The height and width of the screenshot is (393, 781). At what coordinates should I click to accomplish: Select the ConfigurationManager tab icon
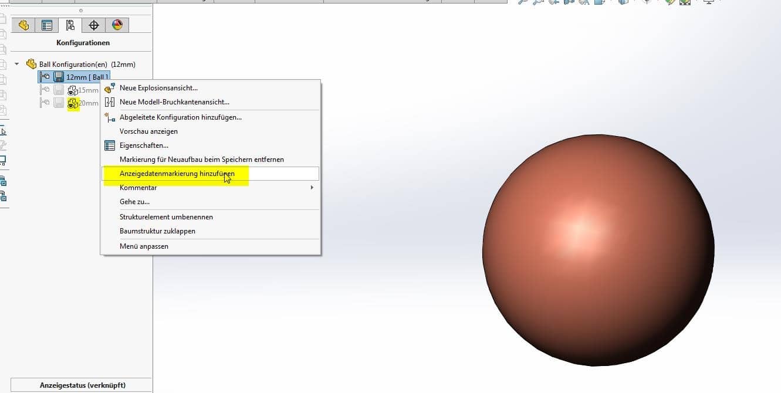click(70, 25)
